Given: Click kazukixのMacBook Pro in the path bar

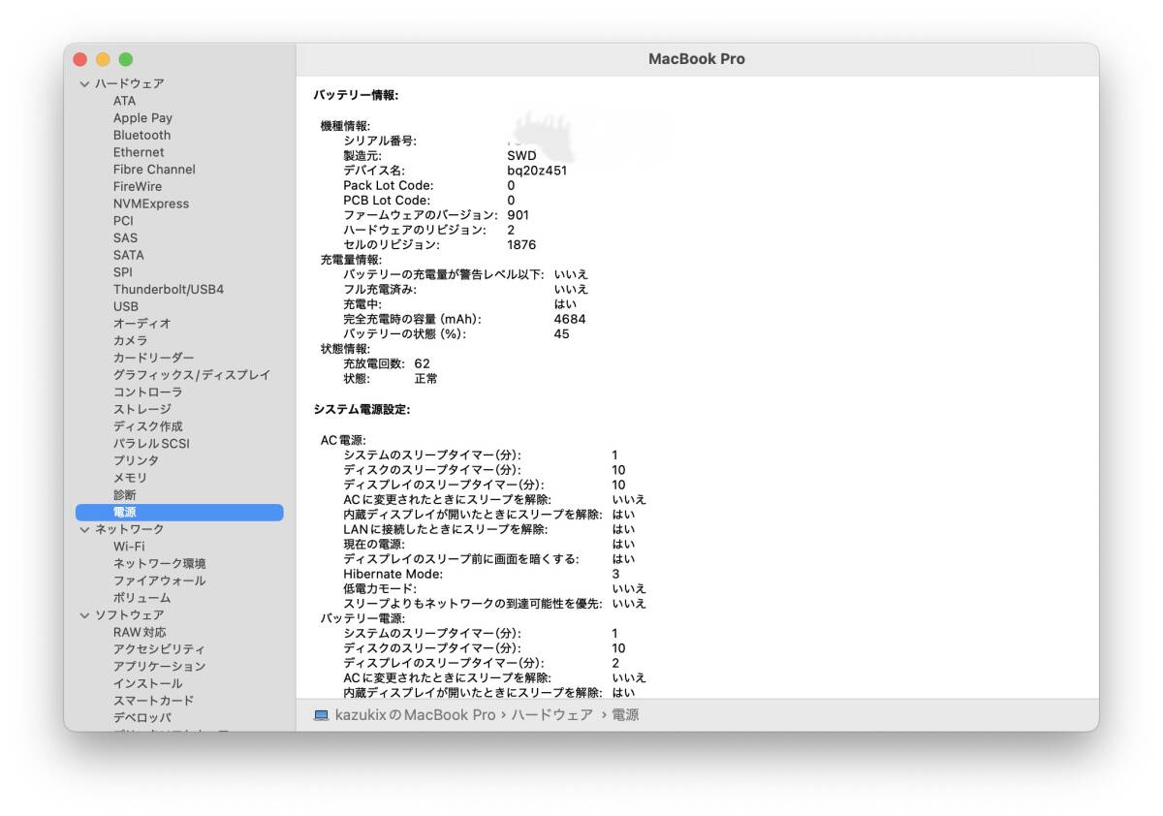Looking at the screenshot, I should click(x=415, y=715).
